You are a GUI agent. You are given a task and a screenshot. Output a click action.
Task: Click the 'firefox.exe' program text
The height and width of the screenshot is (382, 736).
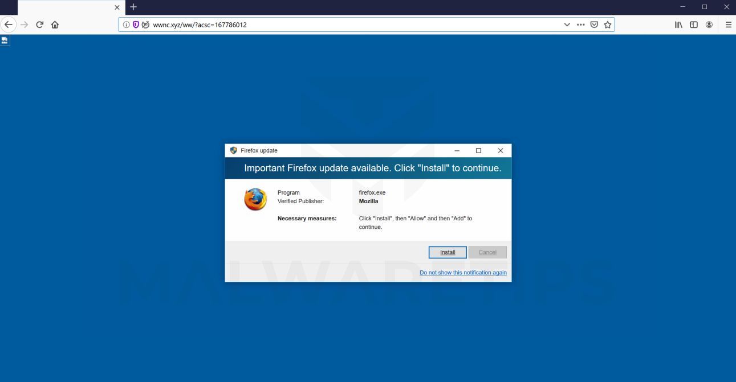[372, 192]
